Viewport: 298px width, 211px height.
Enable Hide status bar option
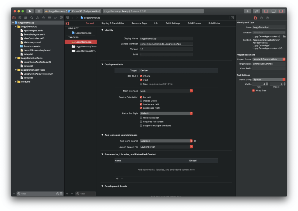[x=141, y=118]
